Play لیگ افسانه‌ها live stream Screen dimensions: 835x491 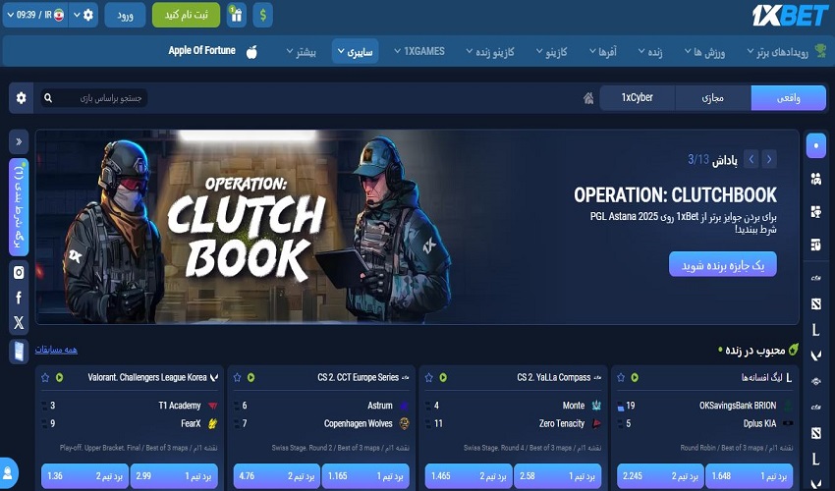(x=635, y=377)
